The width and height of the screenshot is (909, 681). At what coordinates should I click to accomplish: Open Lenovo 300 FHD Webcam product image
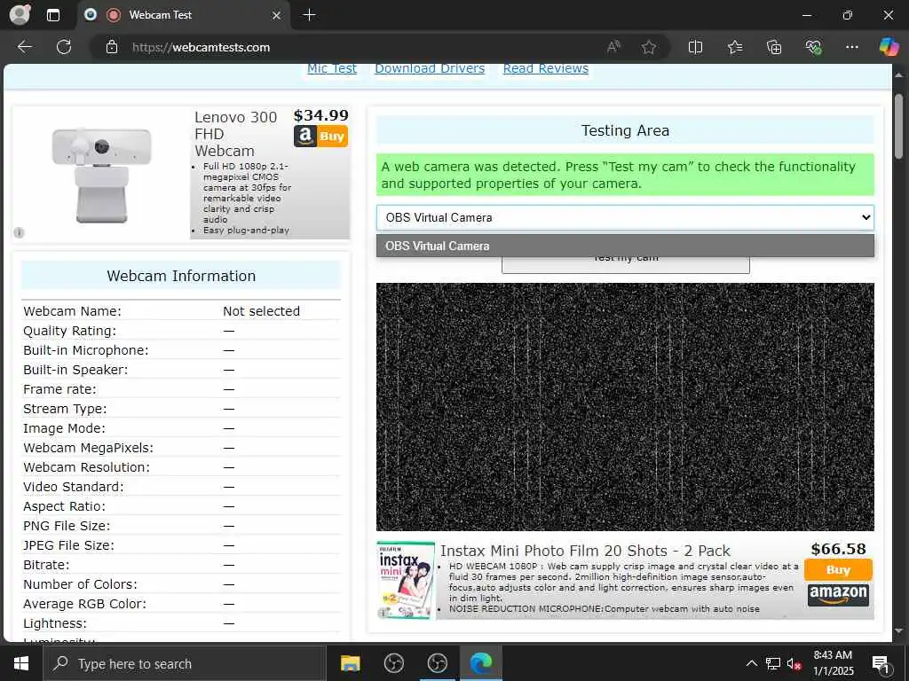point(101,174)
